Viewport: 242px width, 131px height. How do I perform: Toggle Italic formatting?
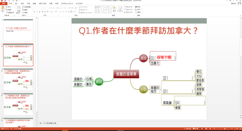click(37, 12)
